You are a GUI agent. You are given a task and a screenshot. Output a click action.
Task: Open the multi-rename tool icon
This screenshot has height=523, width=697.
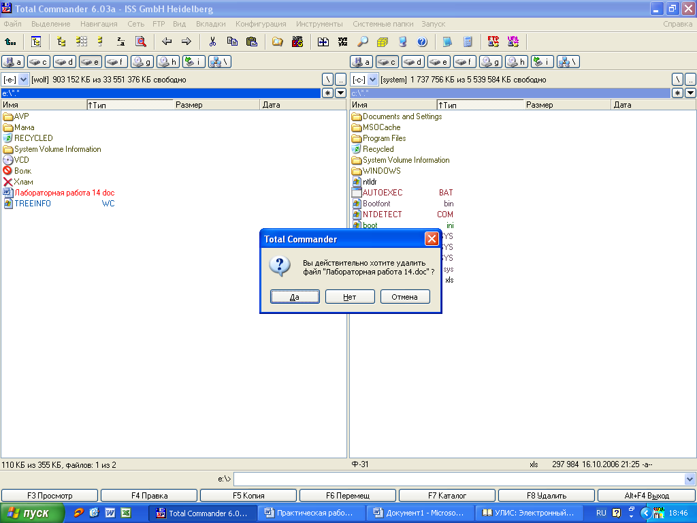click(343, 42)
